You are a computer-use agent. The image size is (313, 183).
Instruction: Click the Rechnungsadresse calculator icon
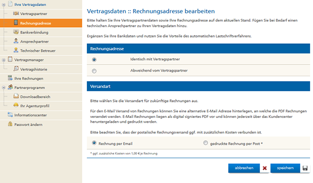click(x=16, y=23)
